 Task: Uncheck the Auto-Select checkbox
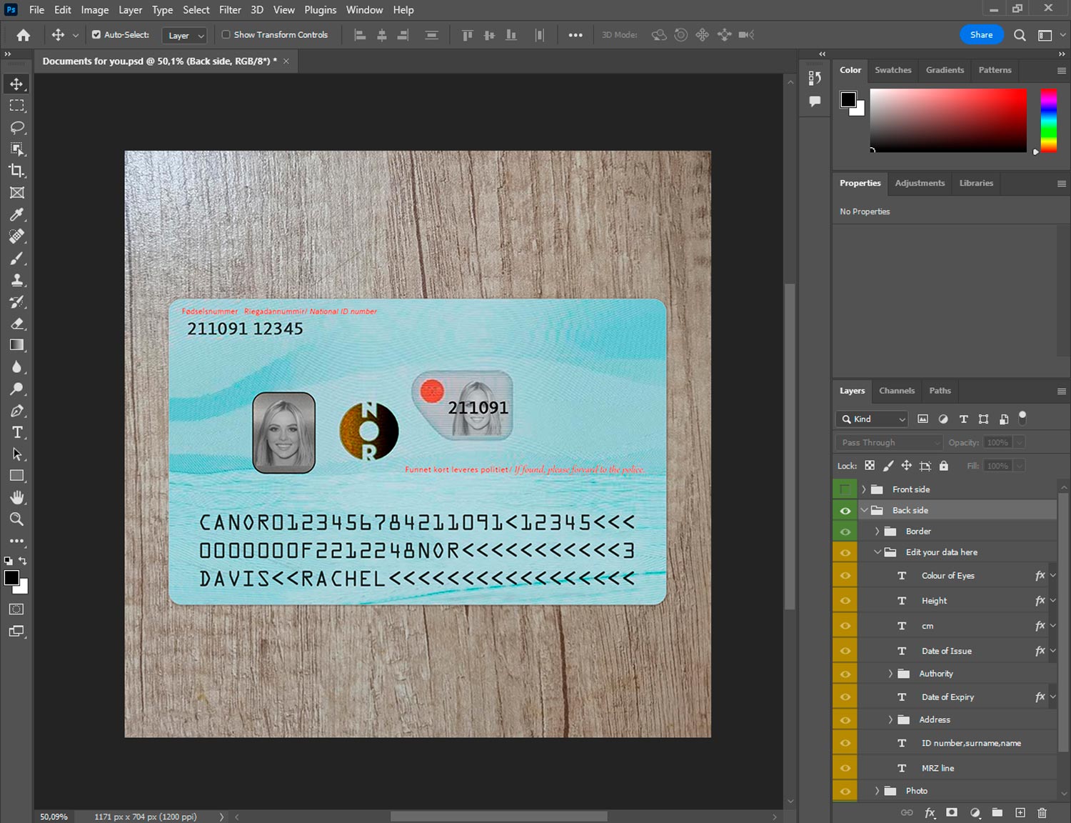(x=96, y=34)
